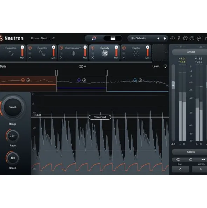Invert phase with the ø icon
This screenshot has width=207, height=208.
191,160
